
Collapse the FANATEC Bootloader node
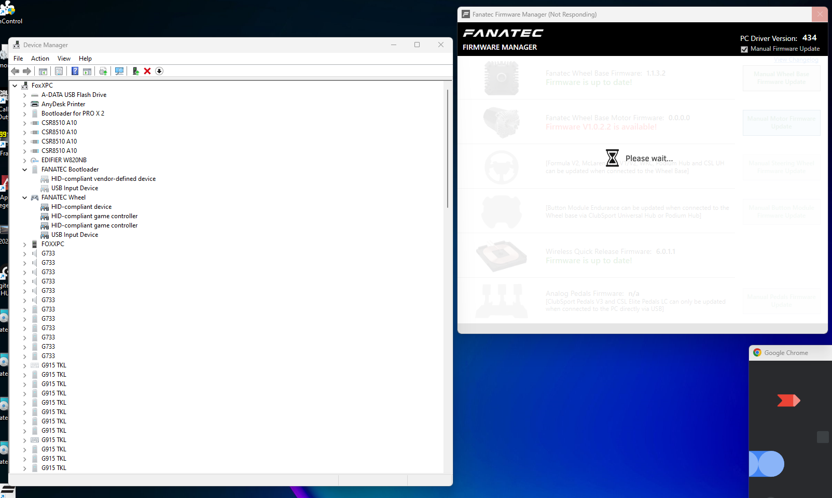(24, 169)
